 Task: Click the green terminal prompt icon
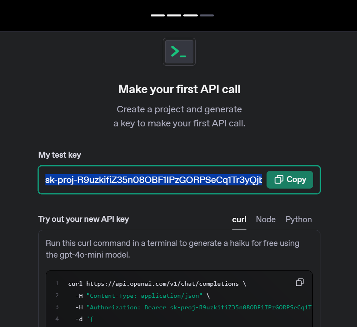[179, 52]
